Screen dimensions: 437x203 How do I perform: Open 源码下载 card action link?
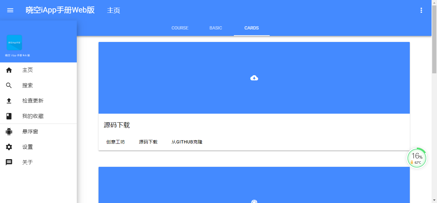point(147,142)
